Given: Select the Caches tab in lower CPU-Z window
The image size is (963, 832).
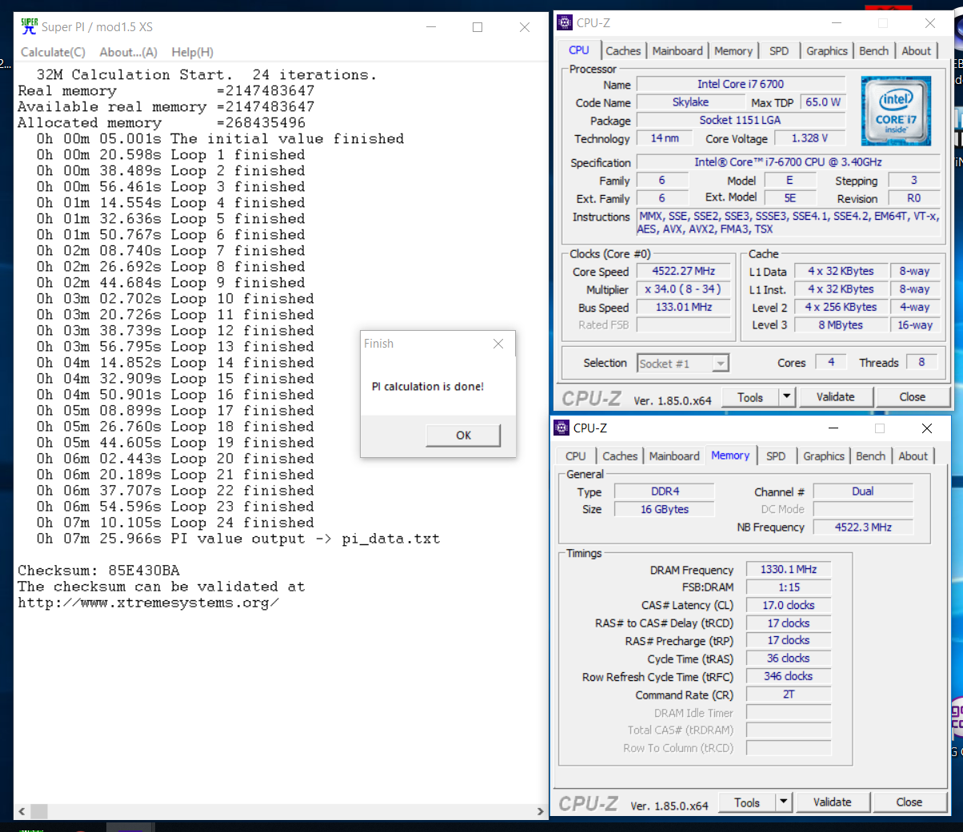Looking at the screenshot, I should pos(620,456).
